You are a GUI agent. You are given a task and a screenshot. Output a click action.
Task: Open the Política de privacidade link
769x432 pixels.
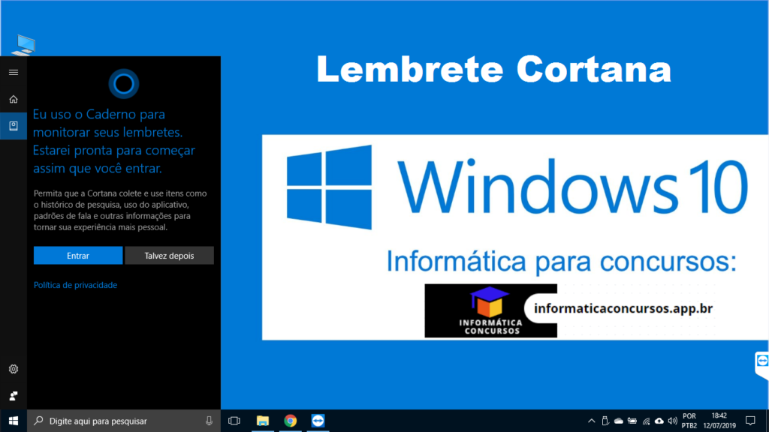tap(75, 285)
